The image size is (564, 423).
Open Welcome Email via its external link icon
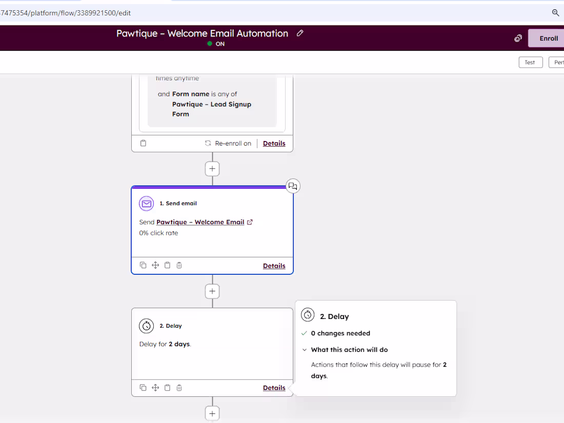[x=250, y=221]
